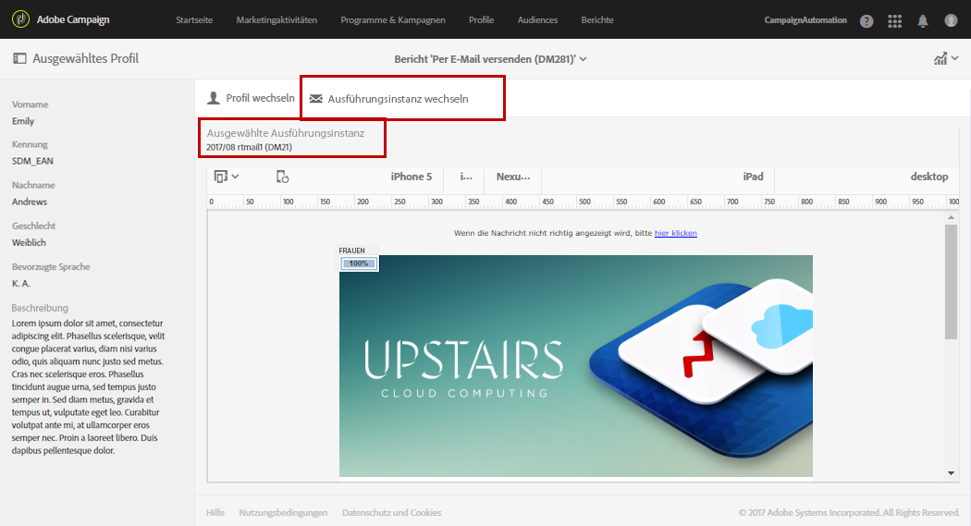This screenshot has height=526, width=971.
Task: Click the device preview mode icon
Action: click(220, 177)
